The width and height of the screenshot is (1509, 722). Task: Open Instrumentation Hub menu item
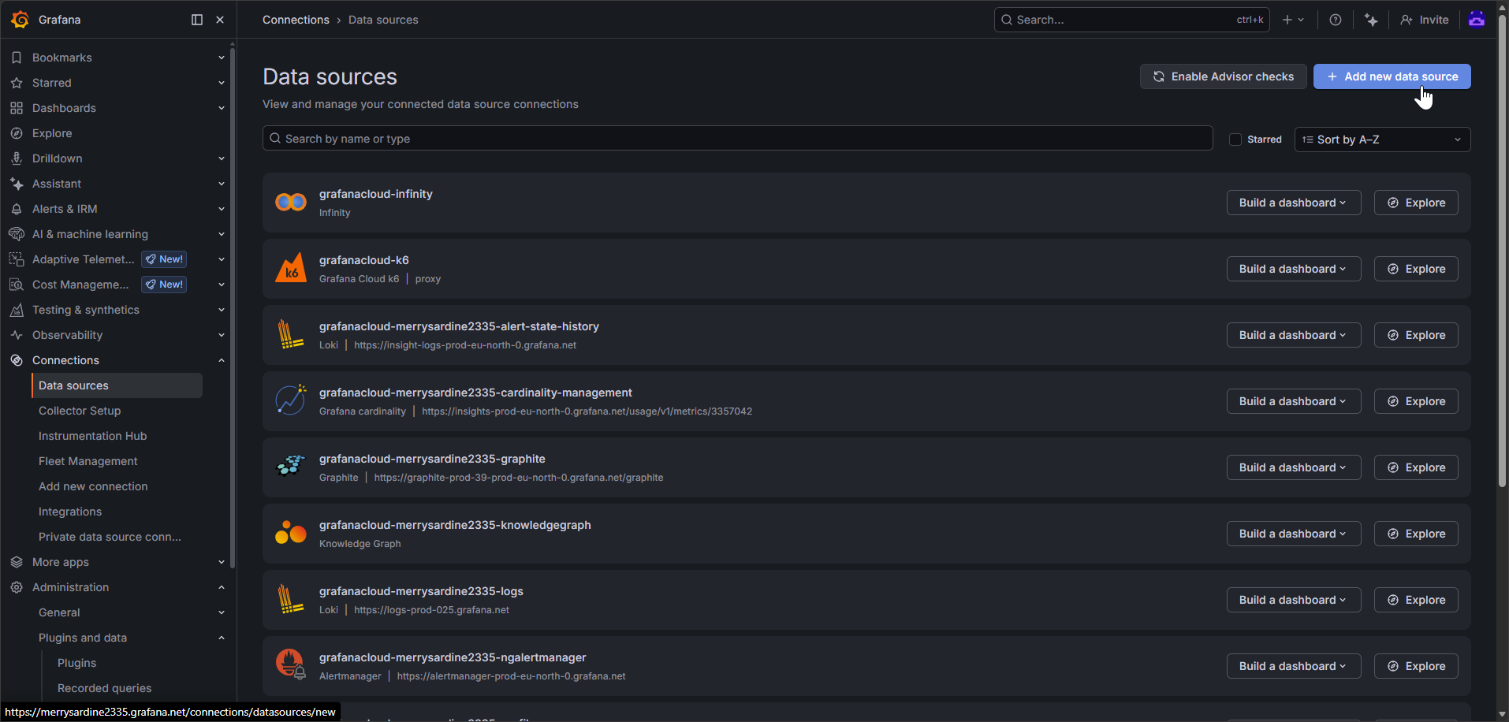point(93,436)
